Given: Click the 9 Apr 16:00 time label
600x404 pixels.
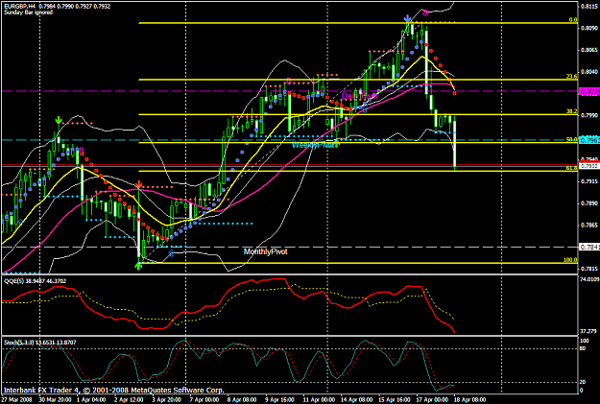Looking at the screenshot, I should coord(279,400).
